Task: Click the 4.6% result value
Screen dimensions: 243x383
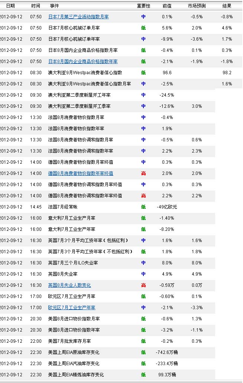Action: pos(227,28)
